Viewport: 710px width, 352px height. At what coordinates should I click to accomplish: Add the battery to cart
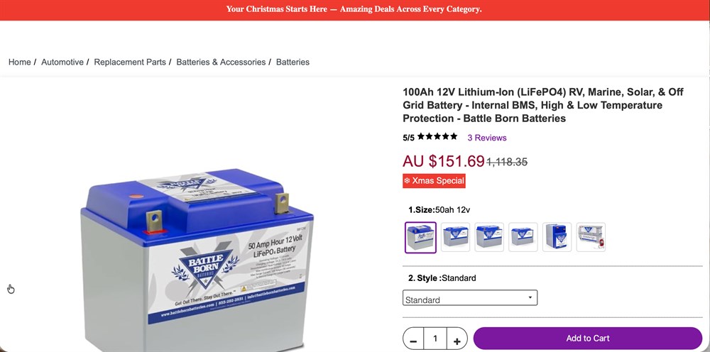point(588,339)
